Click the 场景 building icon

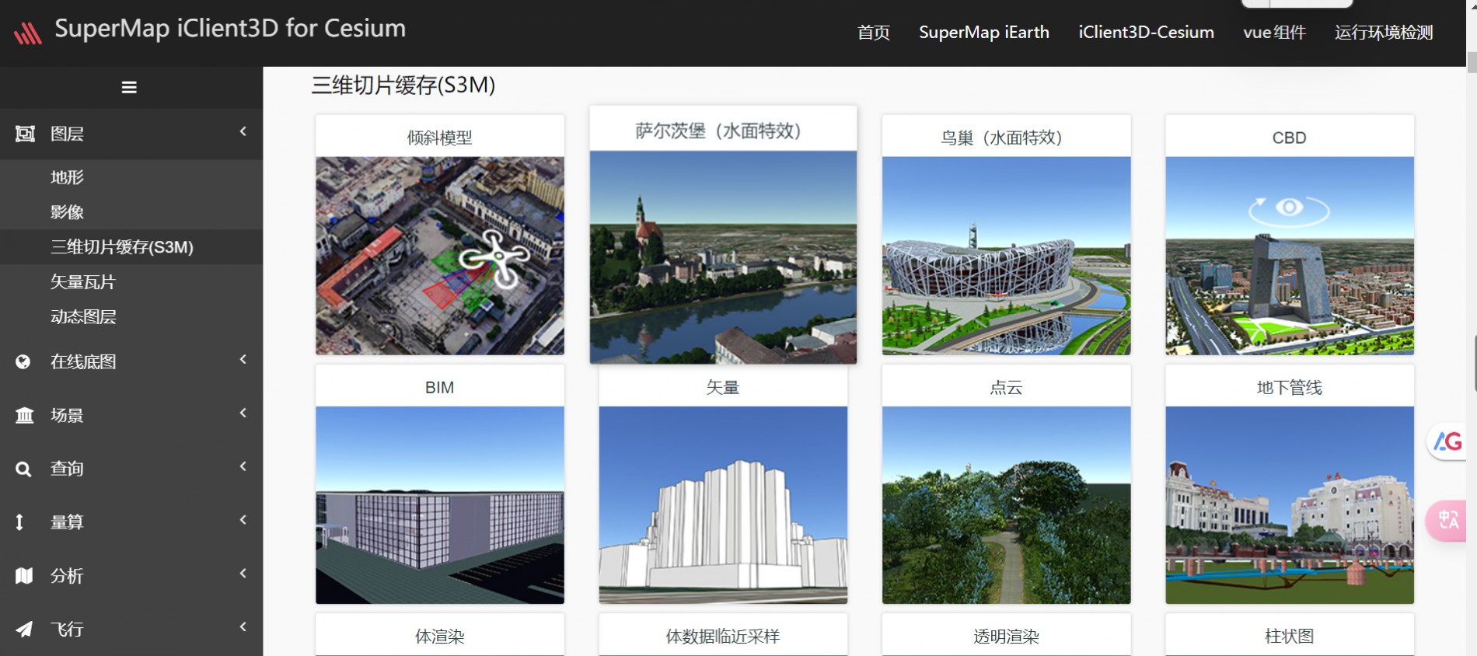[x=25, y=415]
